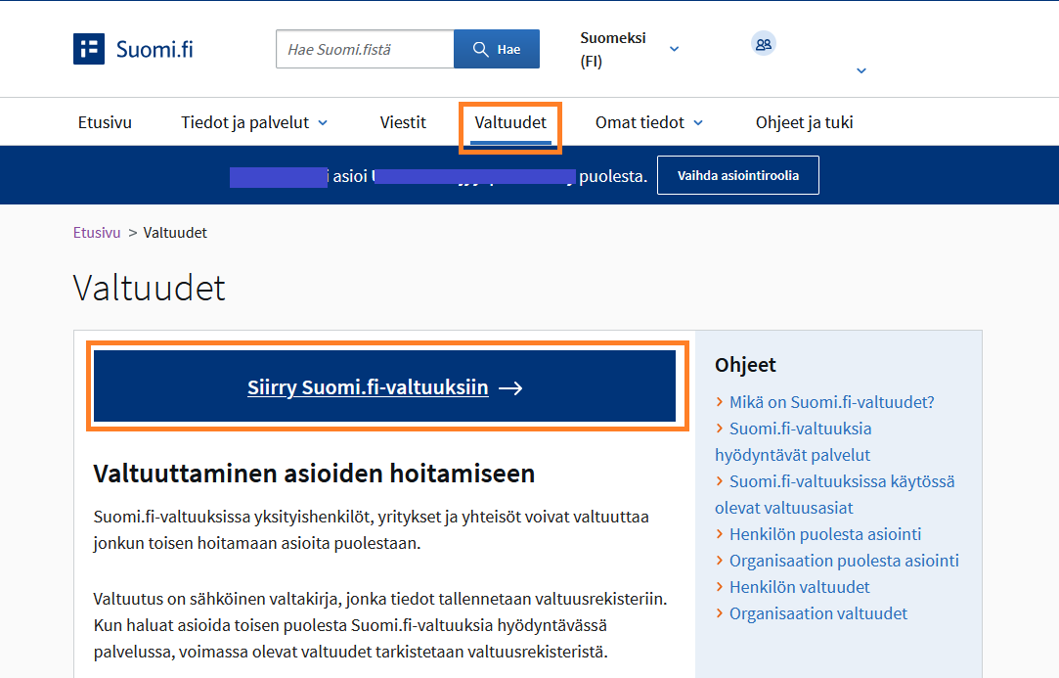Open the Viestit navigation item

point(403,122)
